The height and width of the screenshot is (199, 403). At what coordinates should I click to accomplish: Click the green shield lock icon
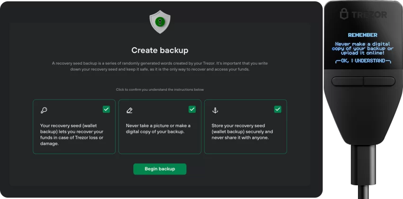coord(160,21)
